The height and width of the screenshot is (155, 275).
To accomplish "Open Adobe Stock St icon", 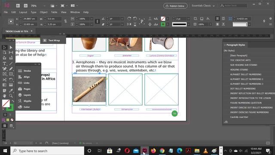I will [26, 6].
